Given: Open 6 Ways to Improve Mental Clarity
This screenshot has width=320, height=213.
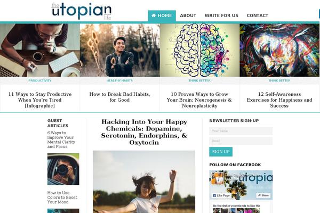Looking at the screenshot, I should tap(61, 140).
